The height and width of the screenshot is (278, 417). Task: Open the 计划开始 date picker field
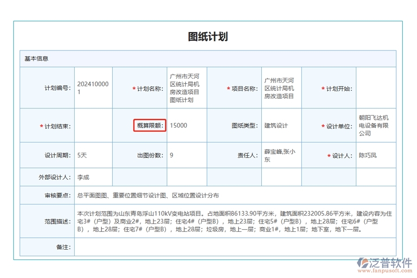(376, 88)
